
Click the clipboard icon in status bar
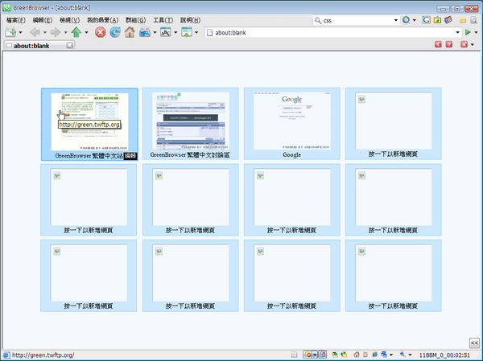click(x=365, y=355)
